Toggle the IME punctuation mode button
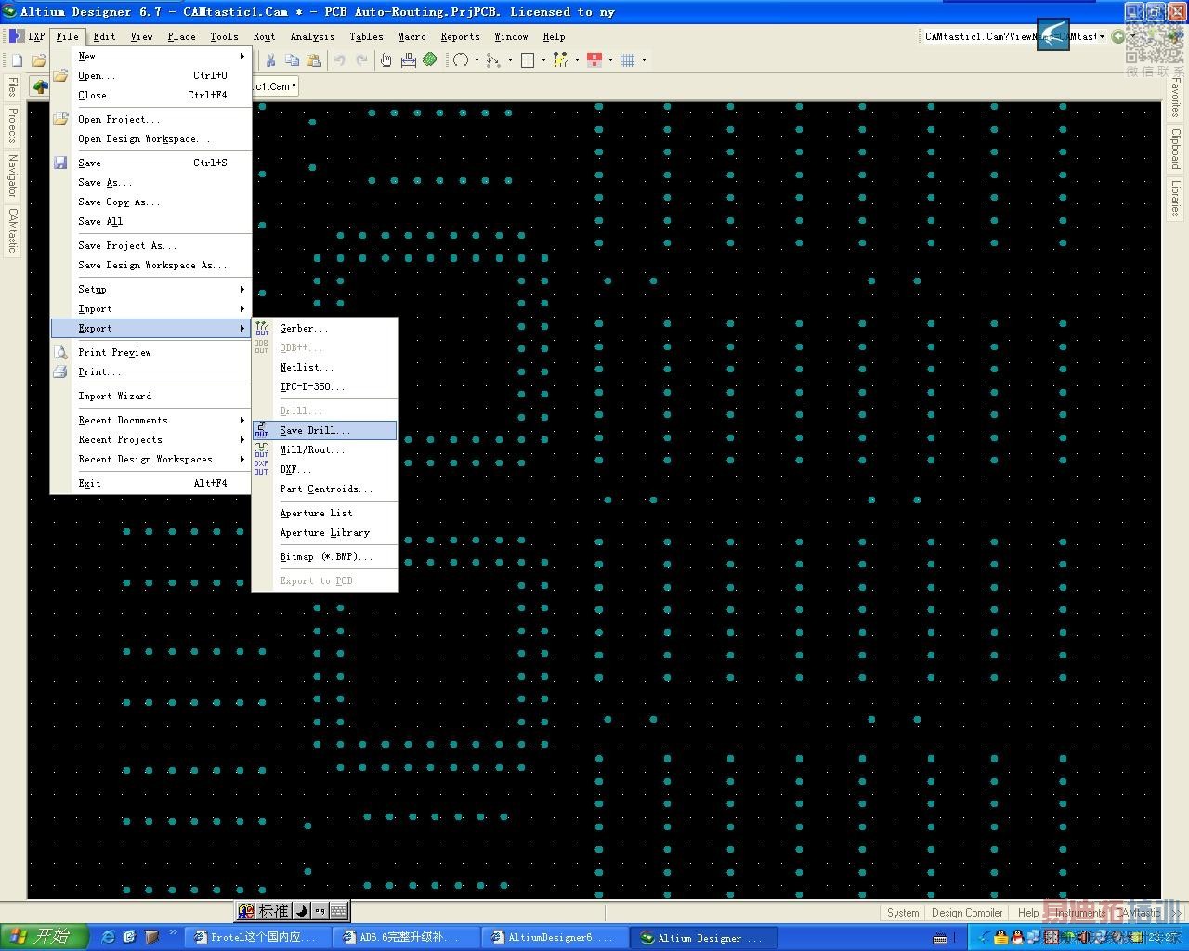This screenshot has height=951, width=1189. click(320, 911)
